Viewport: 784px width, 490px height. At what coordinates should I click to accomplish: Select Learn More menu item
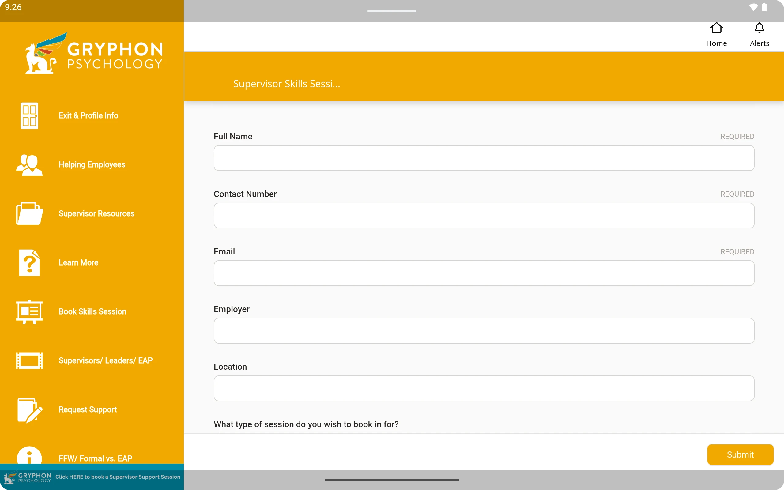(x=92, y=262)
